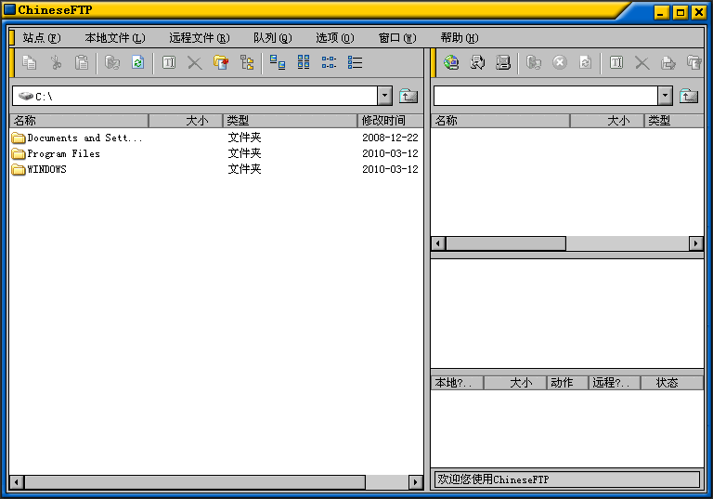Click the Connect to site globe icon

[451, 62]
